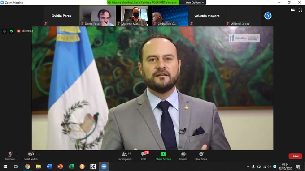Open PowerPoint from taskbar
Image resolution: width=305 pixels, height=171 pixels.
(60, 167)
